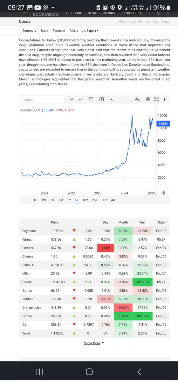
Task: Sort table by Day column header
Action: [106, 222]
